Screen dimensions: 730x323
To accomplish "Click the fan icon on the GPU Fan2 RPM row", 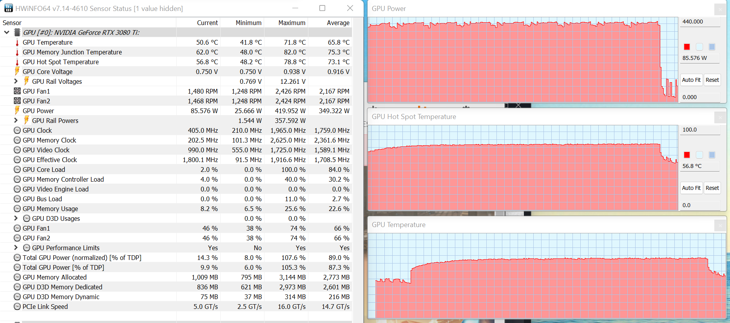I will [x=17, y=101].
